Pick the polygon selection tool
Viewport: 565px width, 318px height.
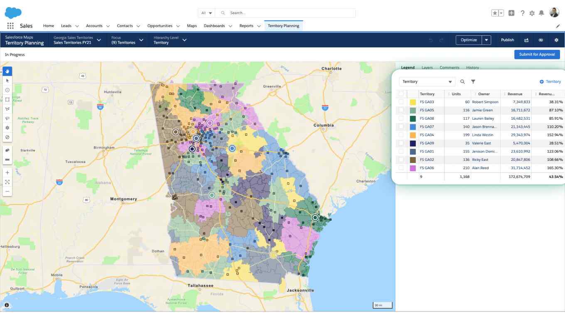7,109
